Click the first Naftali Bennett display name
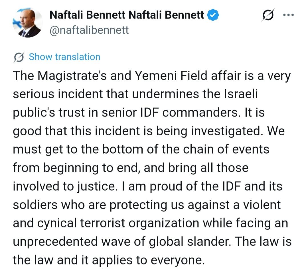Image resolution: width=308 pixels, height=271 pixels. (x=88, y=15)
